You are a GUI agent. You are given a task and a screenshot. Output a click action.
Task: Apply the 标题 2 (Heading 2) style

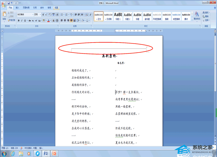[x=128, y=16]
